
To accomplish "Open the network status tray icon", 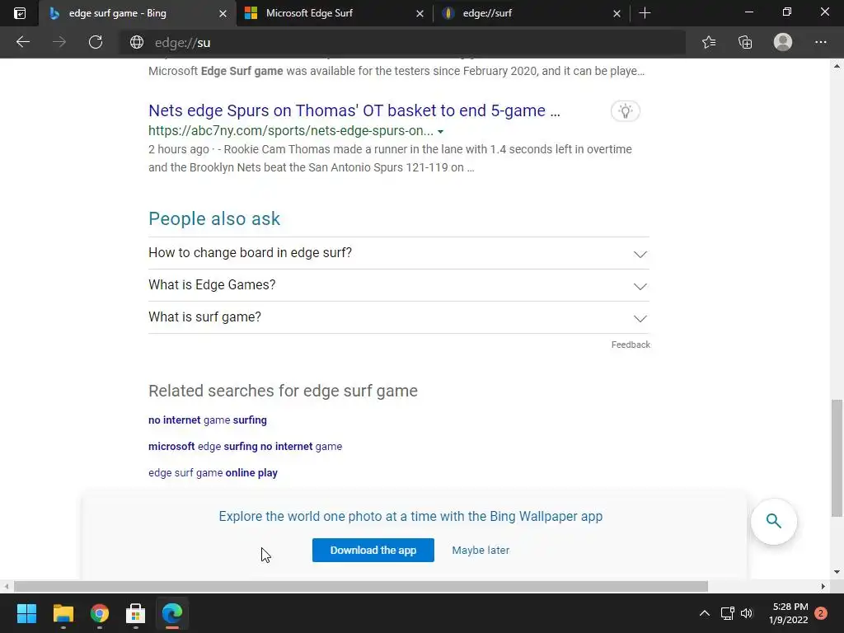I will (x=727, y=613).
